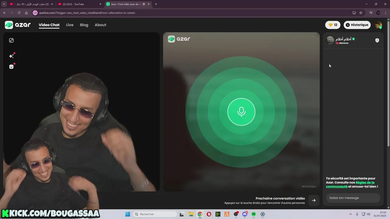Open the smiley face filter icon
Screen dimensions: 390x219
click(11, 67)
